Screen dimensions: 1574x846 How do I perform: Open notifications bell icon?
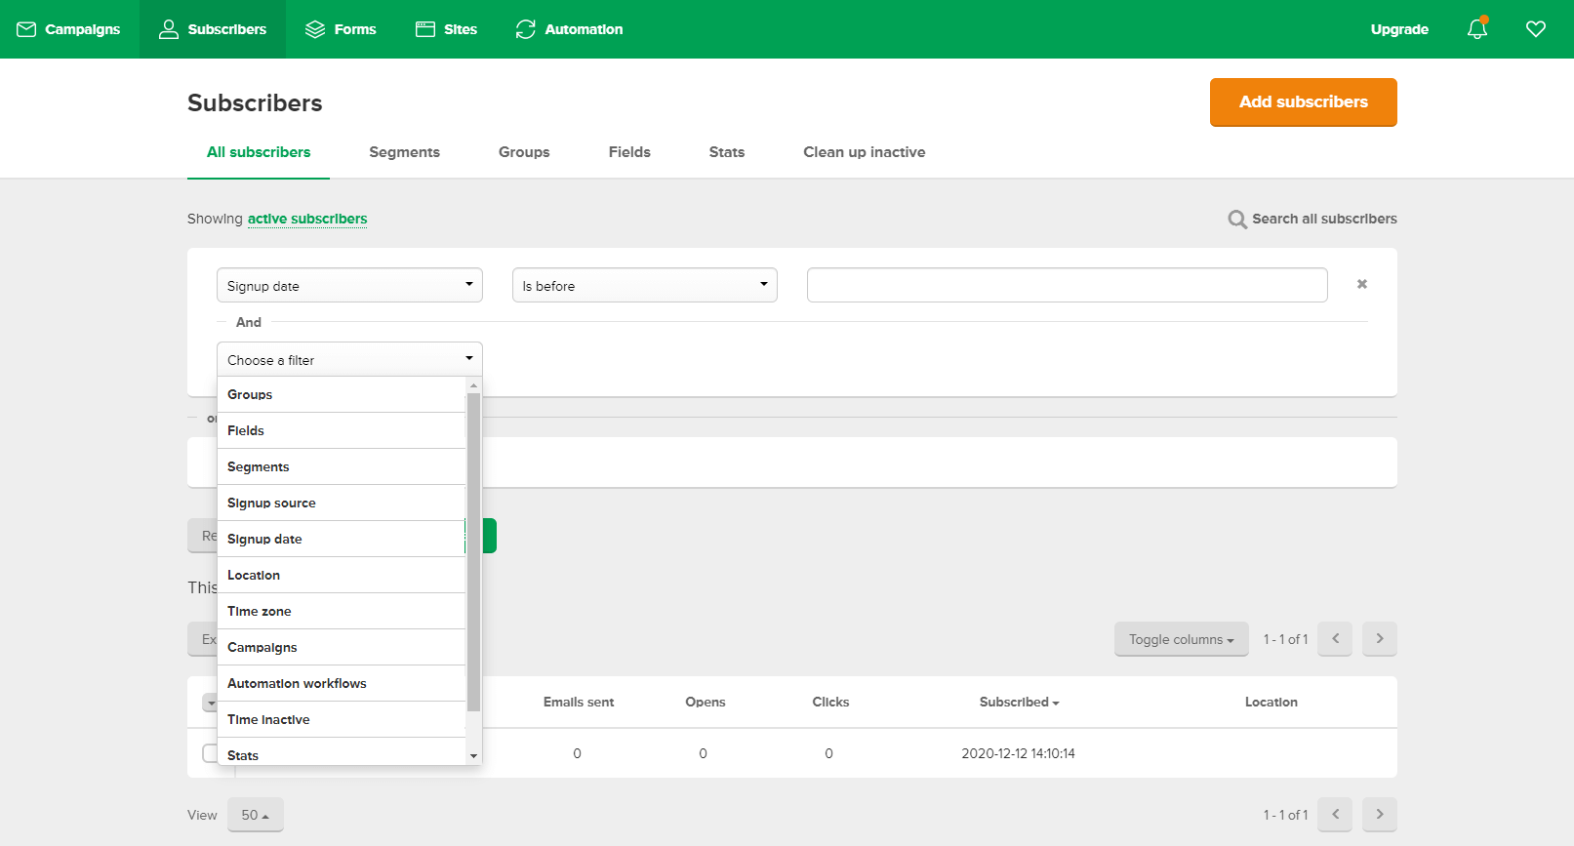[x=1477, y=28]
